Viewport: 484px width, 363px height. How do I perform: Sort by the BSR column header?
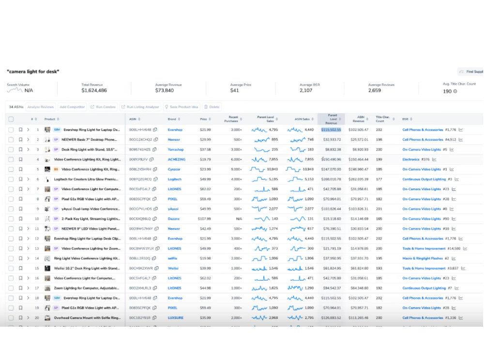pos(407,119)
